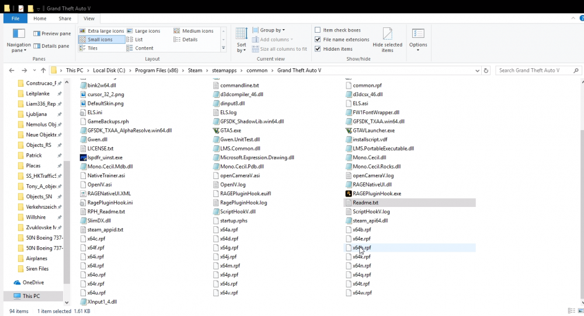Select the GTA5.exe file
The height and width of the screenshot is (316, 584).
tap(227, 131)
